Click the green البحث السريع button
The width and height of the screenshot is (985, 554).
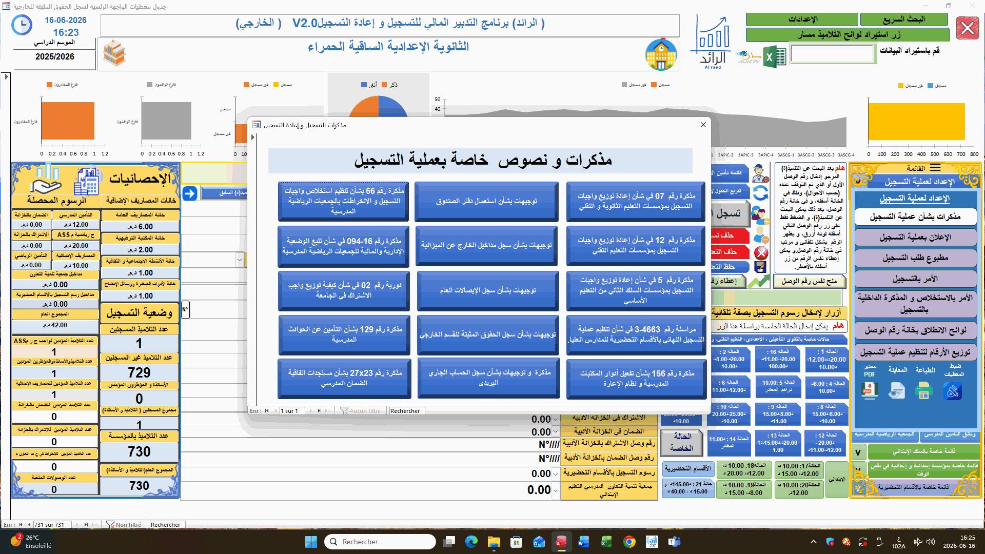coord(904,19)
